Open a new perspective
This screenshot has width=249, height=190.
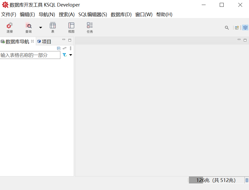coord(237,27)
